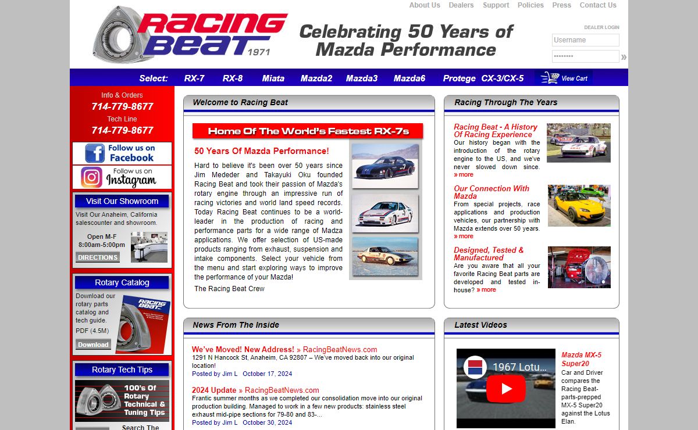Open the Press page
The width and height of the screenshot is (698, 430).
tap(562, 5)
